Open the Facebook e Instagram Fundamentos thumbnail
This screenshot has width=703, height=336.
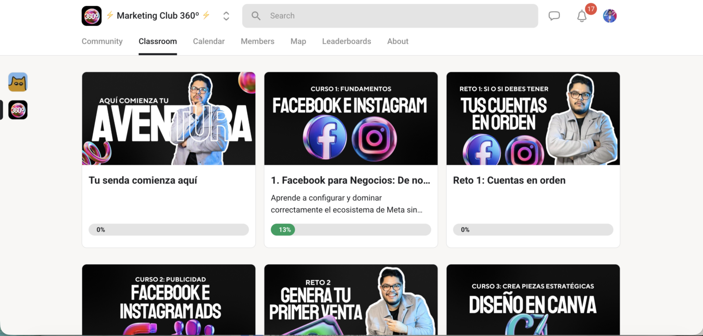[x=351, y=119]
